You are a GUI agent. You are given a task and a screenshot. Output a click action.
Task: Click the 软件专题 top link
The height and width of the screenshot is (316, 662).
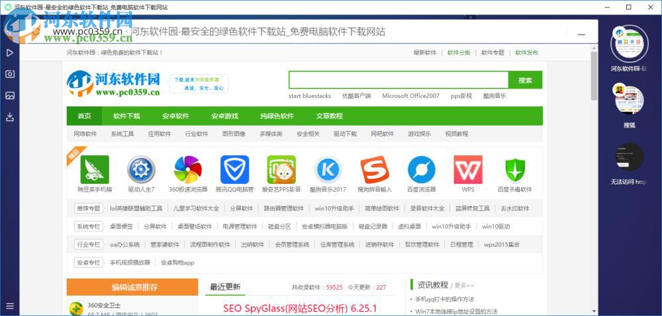pyautogui.click(x=493, y=53)
